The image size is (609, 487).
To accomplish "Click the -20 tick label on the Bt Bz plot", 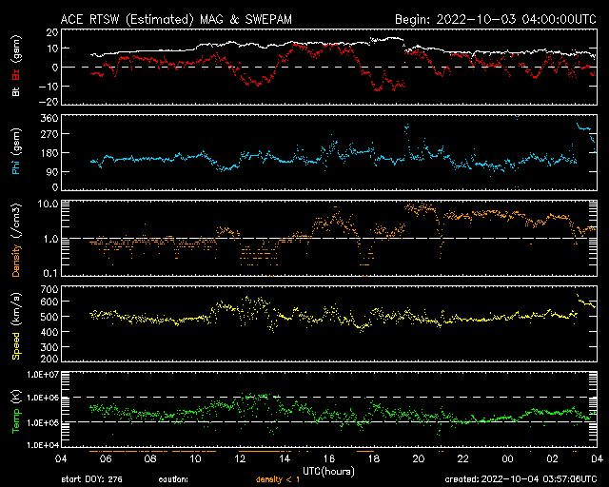I will tap(49, 102).
